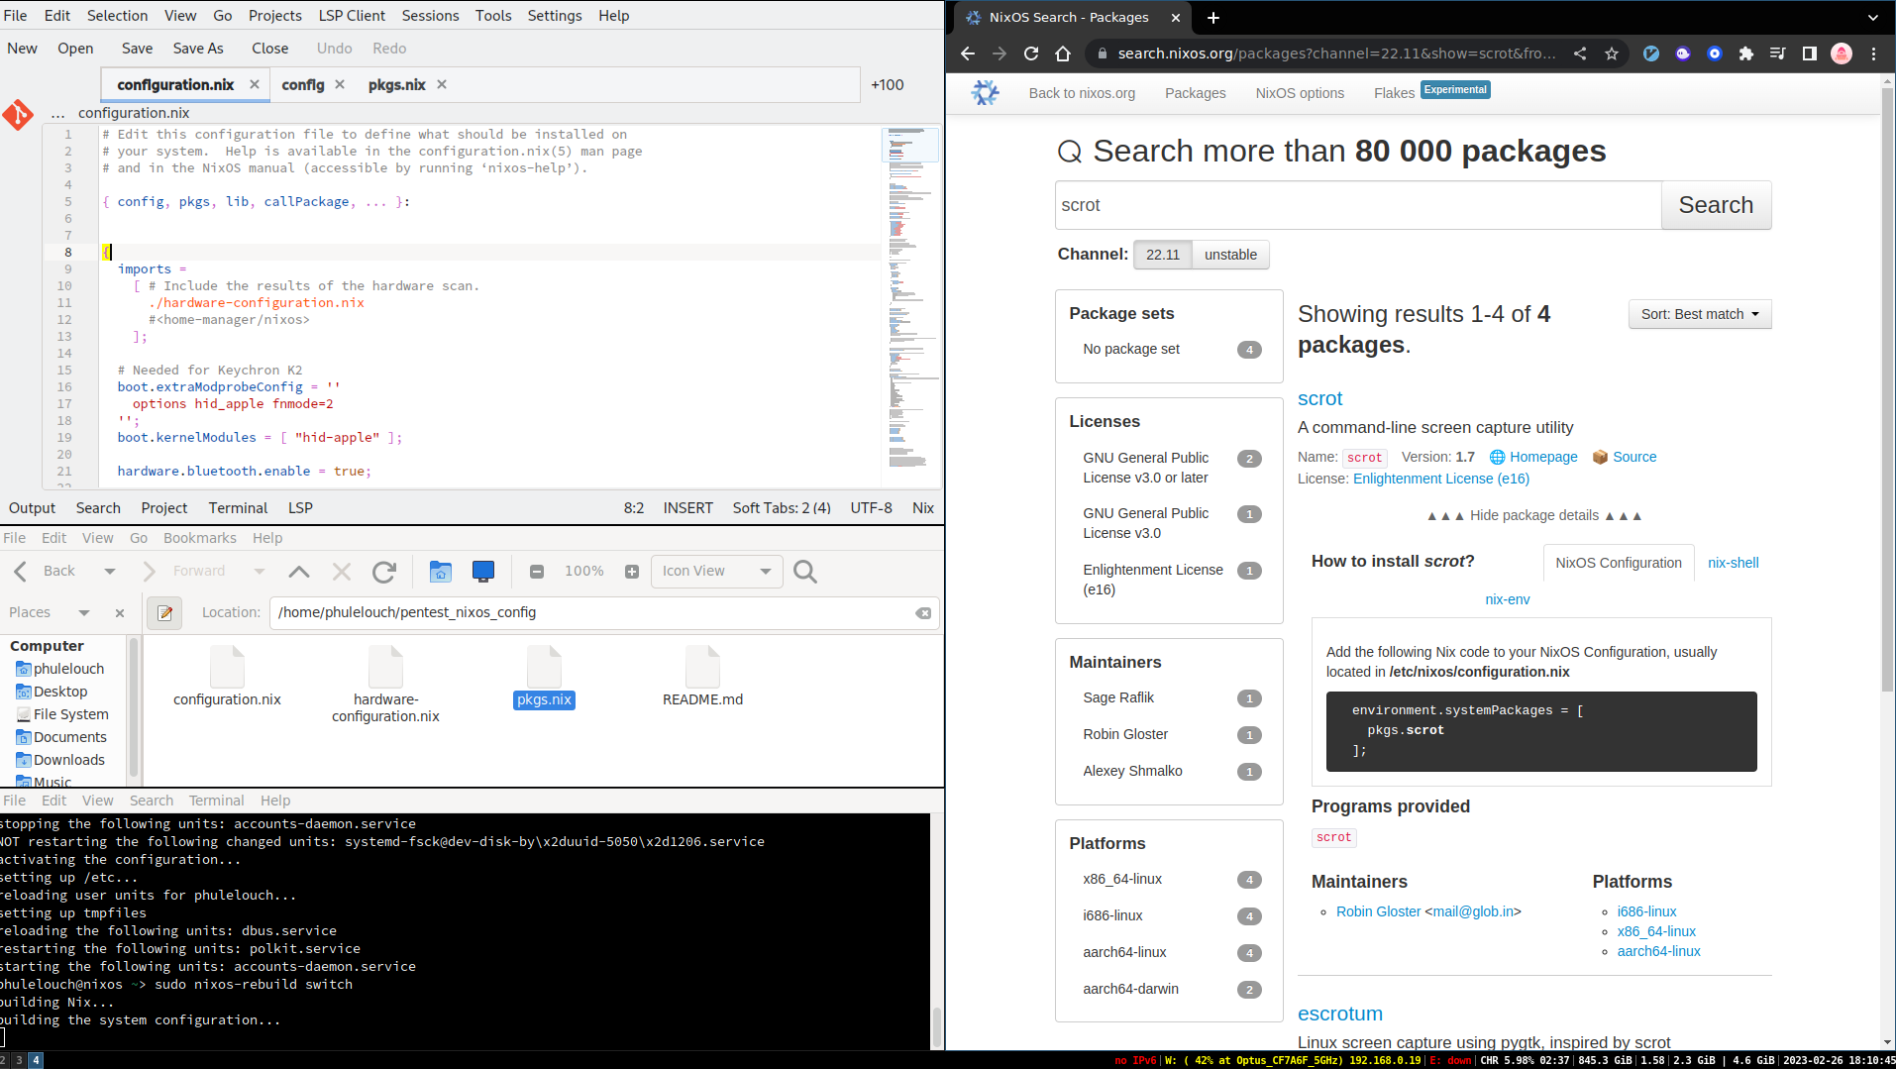Select the unstable channel

coord(1230,255)
